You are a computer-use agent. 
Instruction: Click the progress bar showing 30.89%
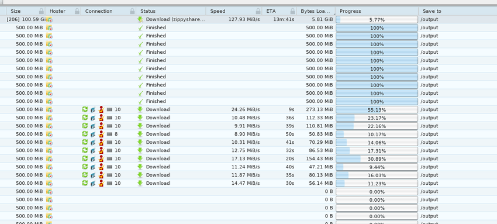click(x=377, y=158)
